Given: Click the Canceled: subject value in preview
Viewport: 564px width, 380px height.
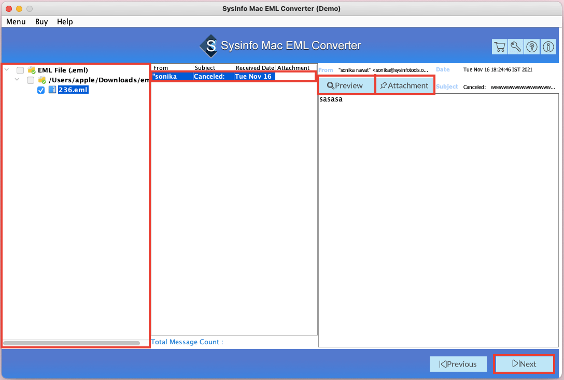Looking at the screenshot, I should tap(509, 87).
